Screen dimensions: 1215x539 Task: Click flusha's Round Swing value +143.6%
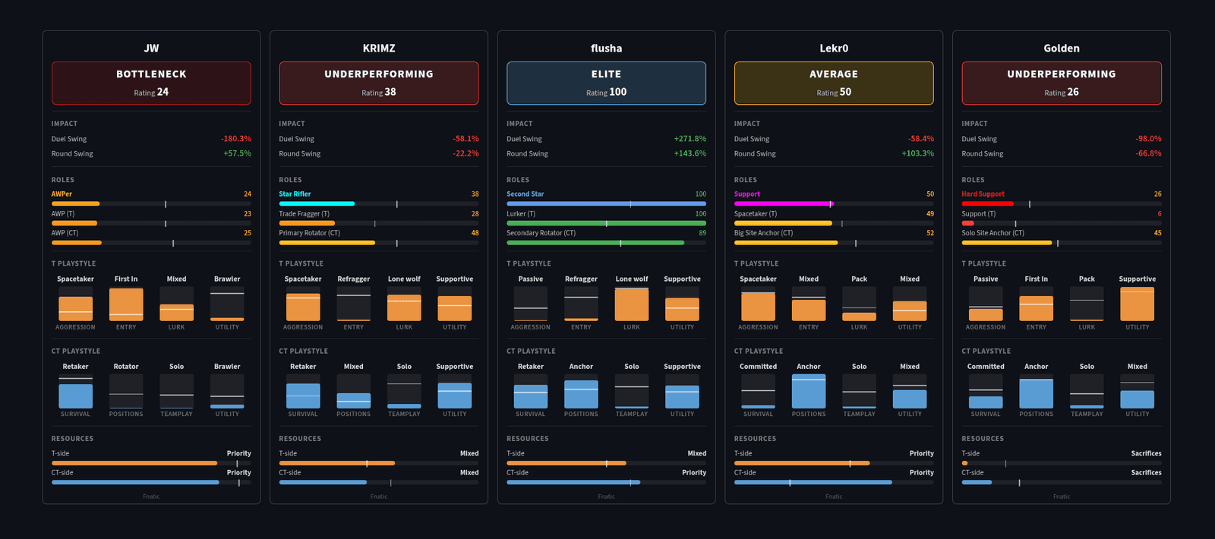coord(690,153)
